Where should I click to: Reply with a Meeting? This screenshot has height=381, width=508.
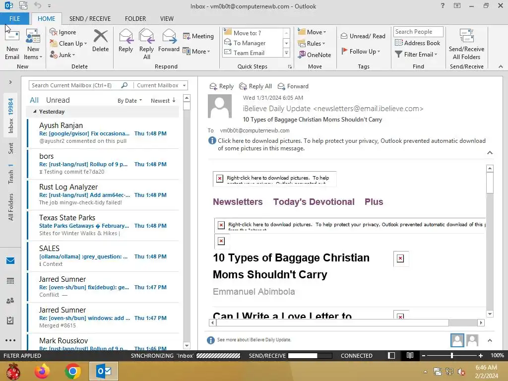coord(198,36)
